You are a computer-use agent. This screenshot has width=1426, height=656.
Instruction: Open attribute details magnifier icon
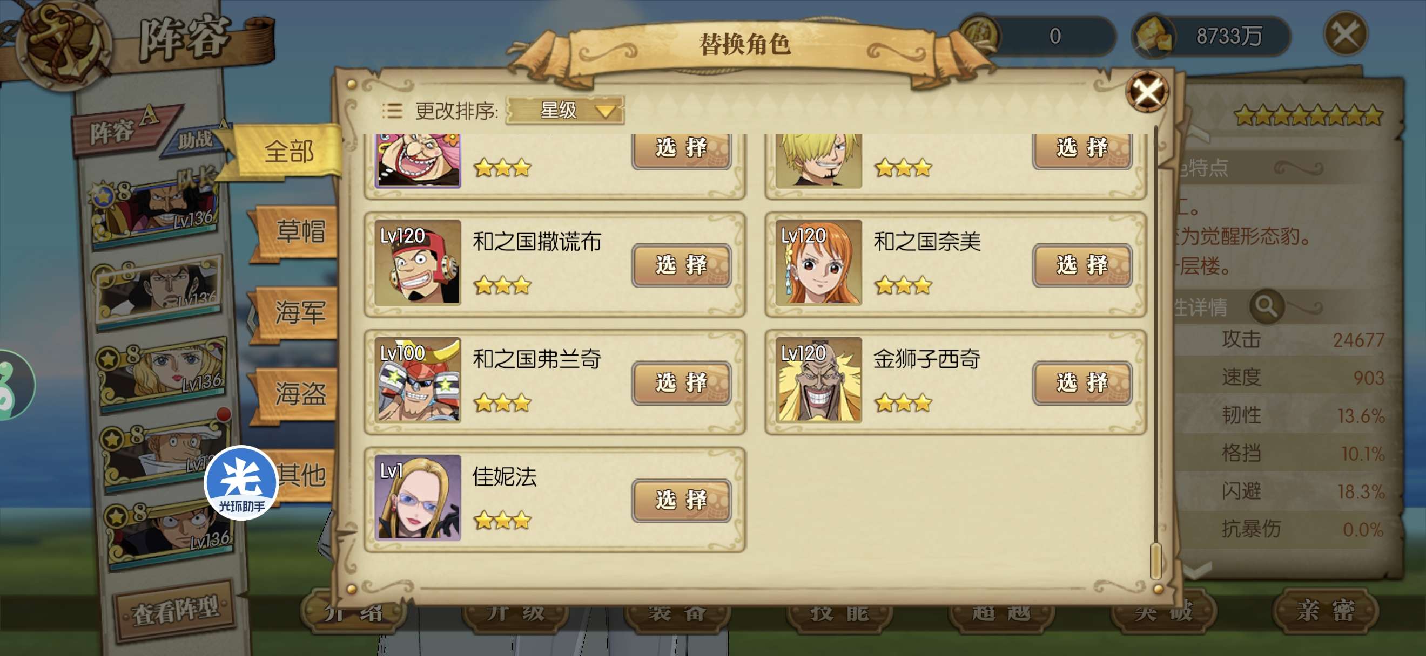[x=1266, y=306]
